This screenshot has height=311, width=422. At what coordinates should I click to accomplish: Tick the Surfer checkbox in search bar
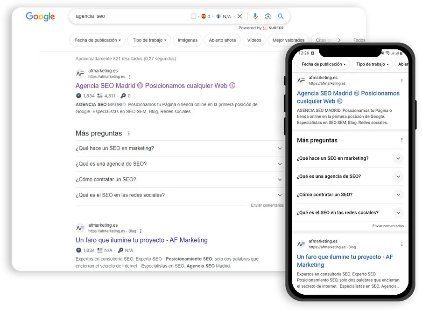point(193,16)
